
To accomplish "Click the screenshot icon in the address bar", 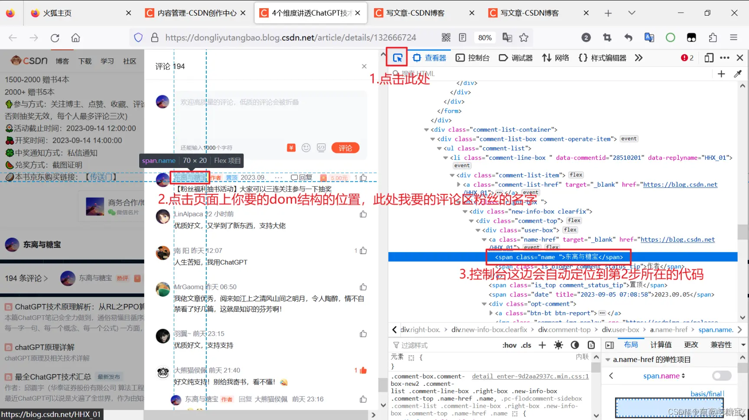I will [607, 38].
